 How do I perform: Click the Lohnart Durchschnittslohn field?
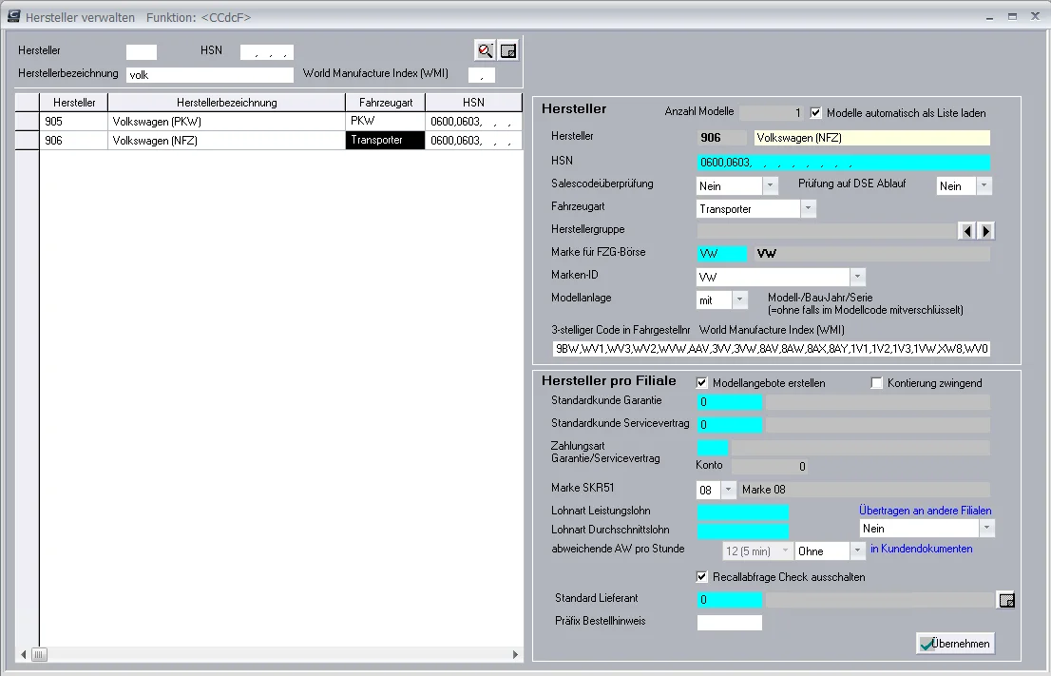[743, 531]
